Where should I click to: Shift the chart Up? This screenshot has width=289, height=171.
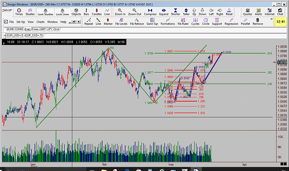[x=194, y=12]
